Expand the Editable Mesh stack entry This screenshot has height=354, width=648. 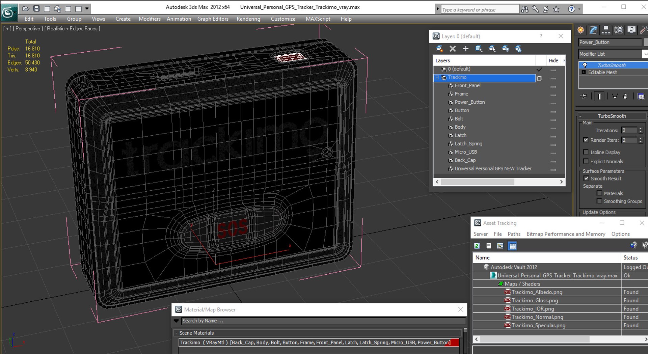pos(584,72)
